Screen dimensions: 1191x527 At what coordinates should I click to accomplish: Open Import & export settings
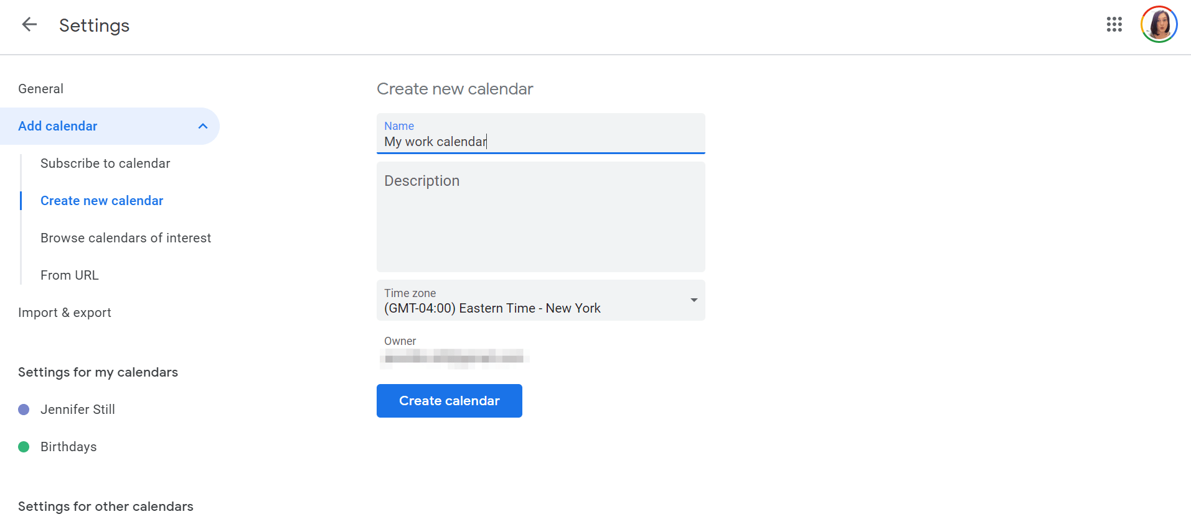tap(65, 313)
